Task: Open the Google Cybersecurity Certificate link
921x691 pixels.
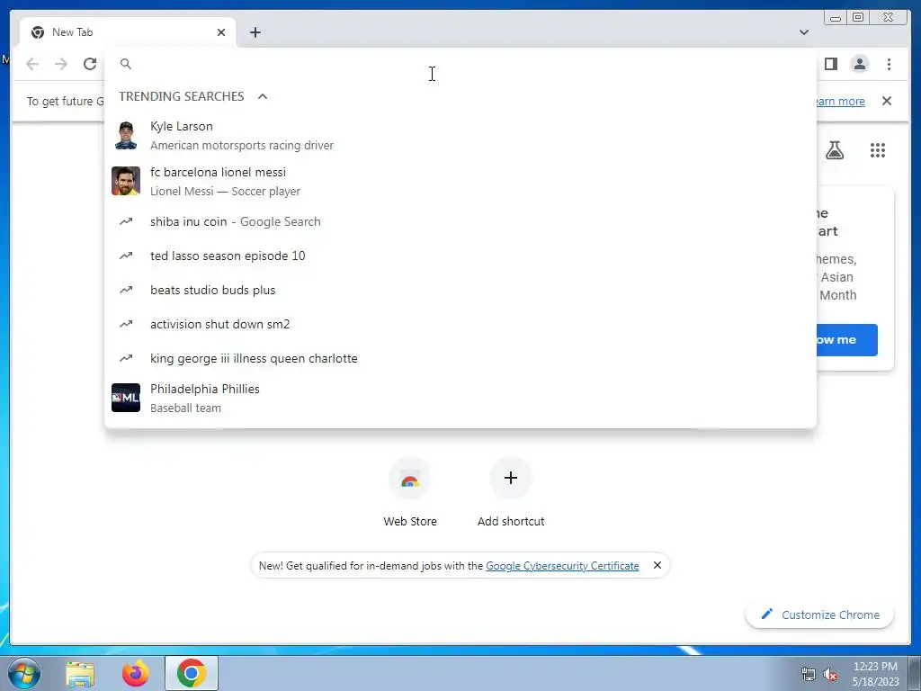Action: tap(562, 566)
